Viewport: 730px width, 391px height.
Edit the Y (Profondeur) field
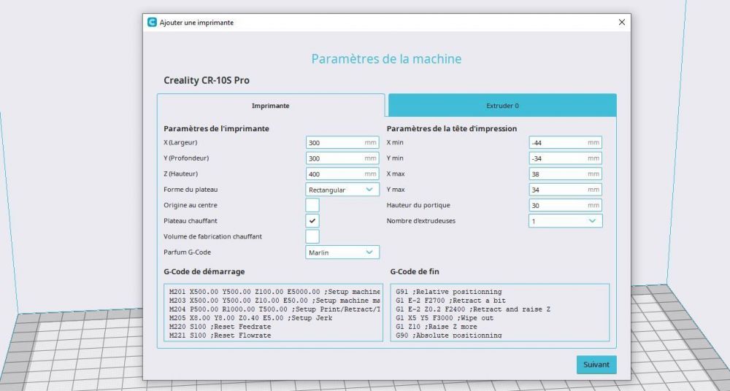[342, 158]
